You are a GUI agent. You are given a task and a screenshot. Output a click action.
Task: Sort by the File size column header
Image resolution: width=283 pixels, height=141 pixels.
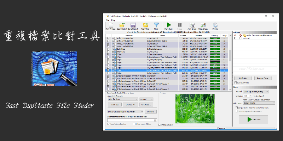(x=183, y=36)
